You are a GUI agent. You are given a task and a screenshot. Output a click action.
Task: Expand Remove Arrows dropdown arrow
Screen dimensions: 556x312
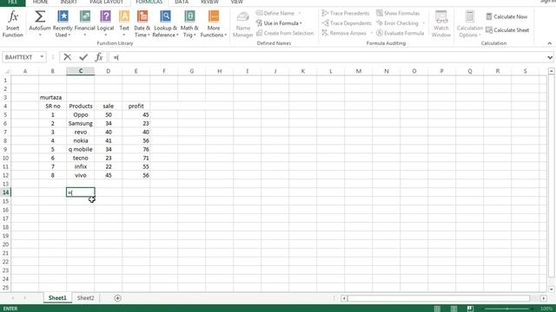[x=372, y=33]
